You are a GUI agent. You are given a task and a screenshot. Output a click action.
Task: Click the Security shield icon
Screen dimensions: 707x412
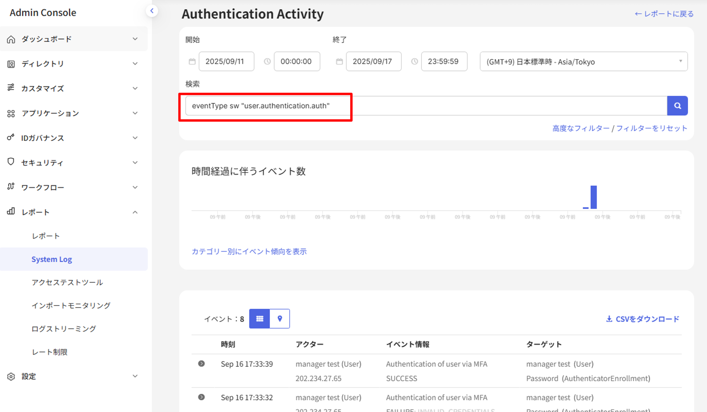[11, 162]
